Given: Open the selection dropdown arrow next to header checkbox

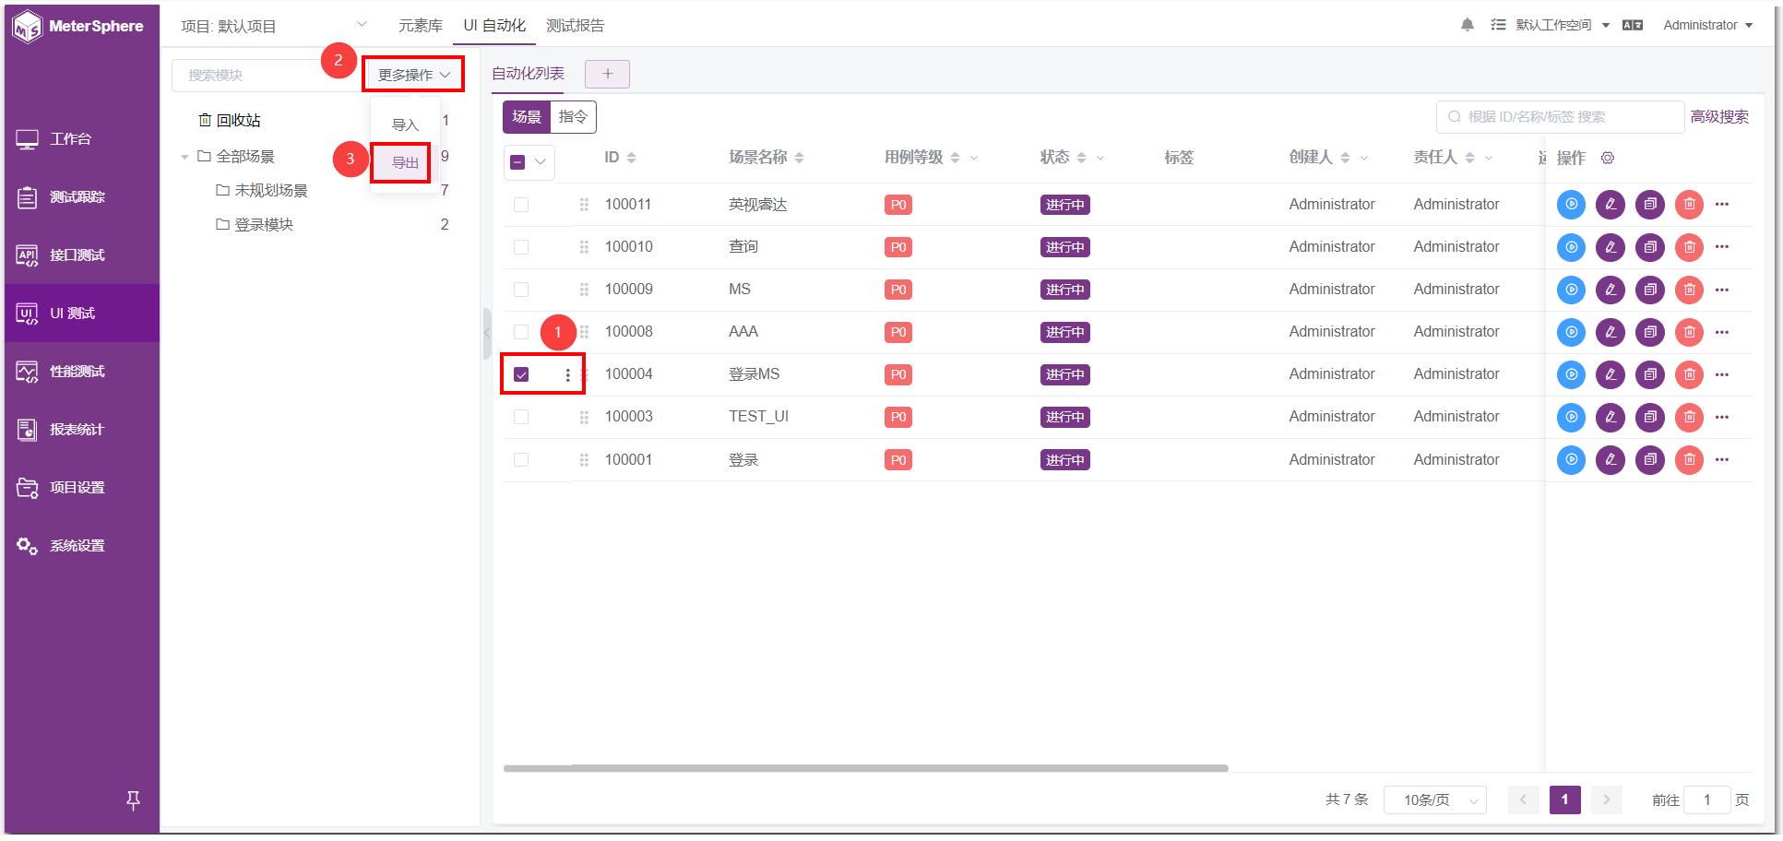Looking at the screenshot, I should 541,162.
